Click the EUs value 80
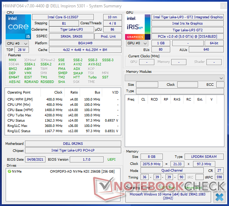Viewport: 229px width, 206px height. pyautogui.click(x=161, y=50)
